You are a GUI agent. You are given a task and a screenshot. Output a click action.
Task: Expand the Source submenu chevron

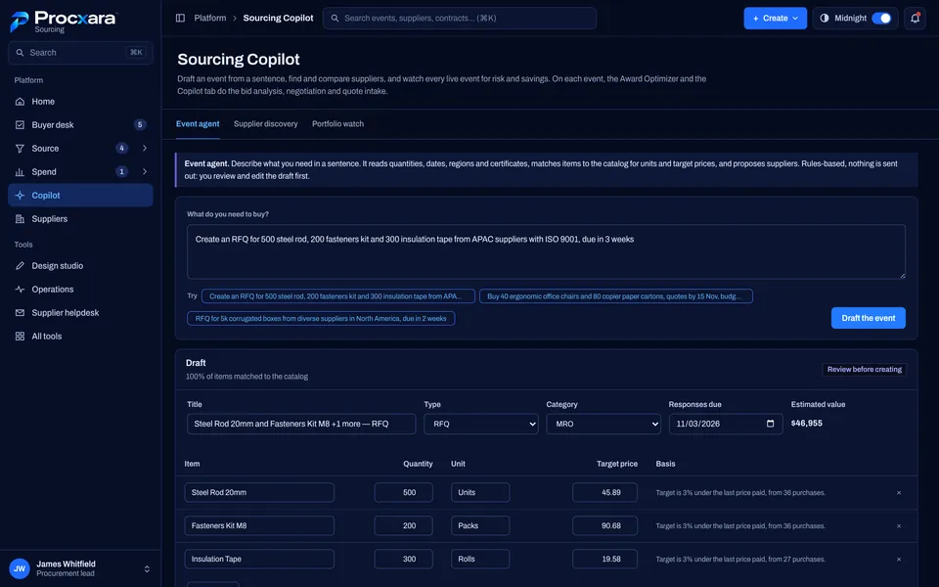pos(145,148)
